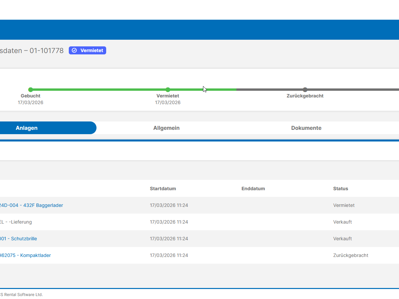399x299 pixels.
Task: Click the Vermietet status badge
Action: [87, 50]
